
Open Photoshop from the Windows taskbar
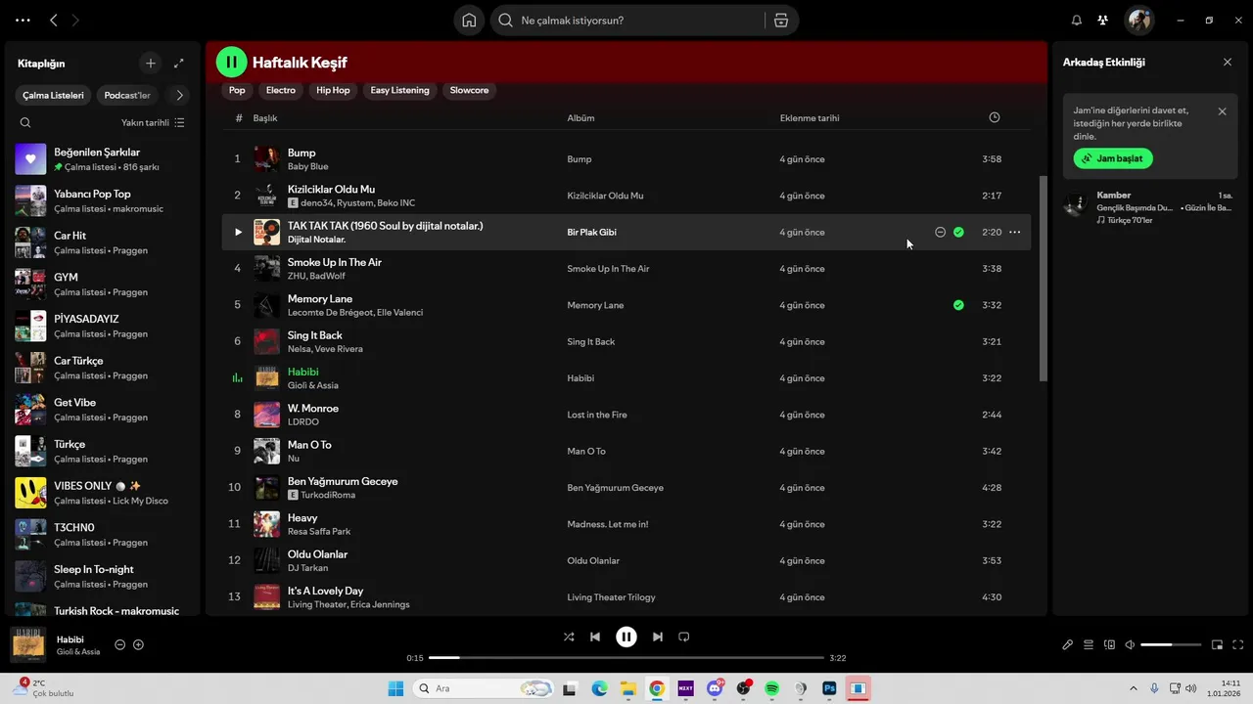tap(829, 688)
